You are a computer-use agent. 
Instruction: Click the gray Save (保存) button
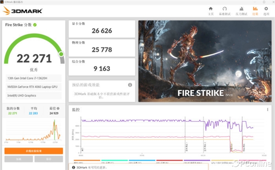click(x=49, y=159)
